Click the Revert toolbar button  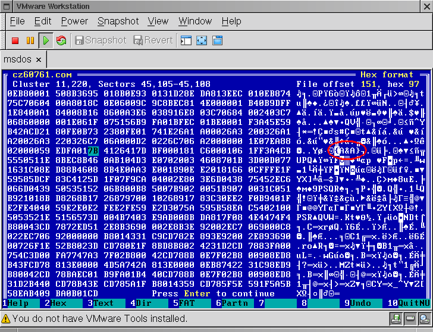click(x=153, y=40)
